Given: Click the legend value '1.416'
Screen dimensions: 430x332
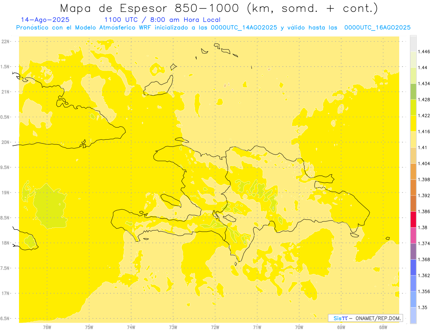Looking at the screenshot, I should 424,131.
